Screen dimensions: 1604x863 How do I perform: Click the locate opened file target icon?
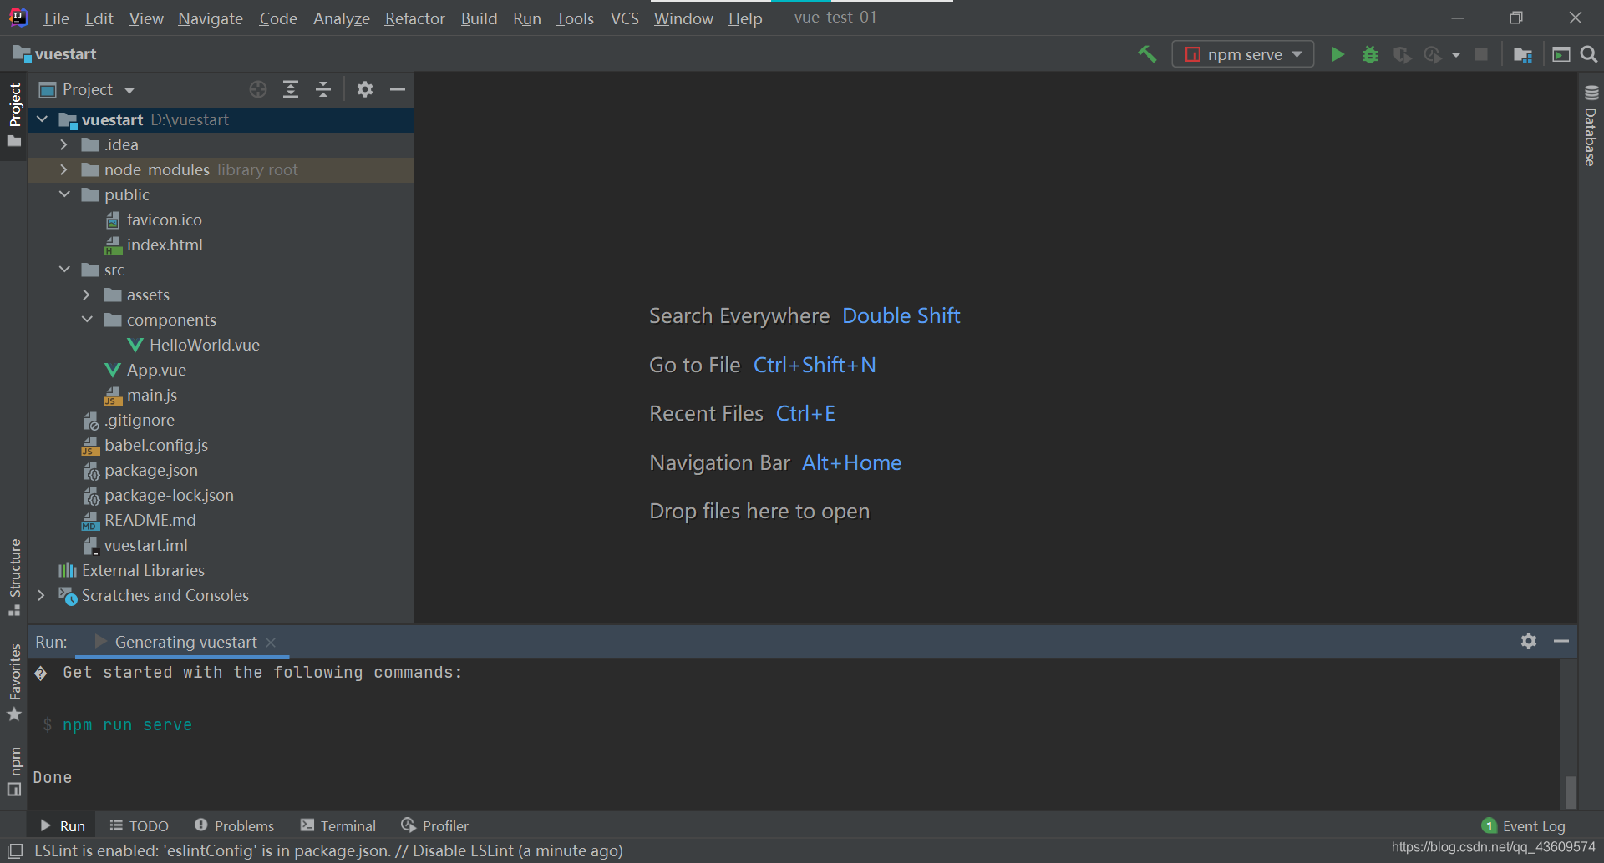point(258,89)
